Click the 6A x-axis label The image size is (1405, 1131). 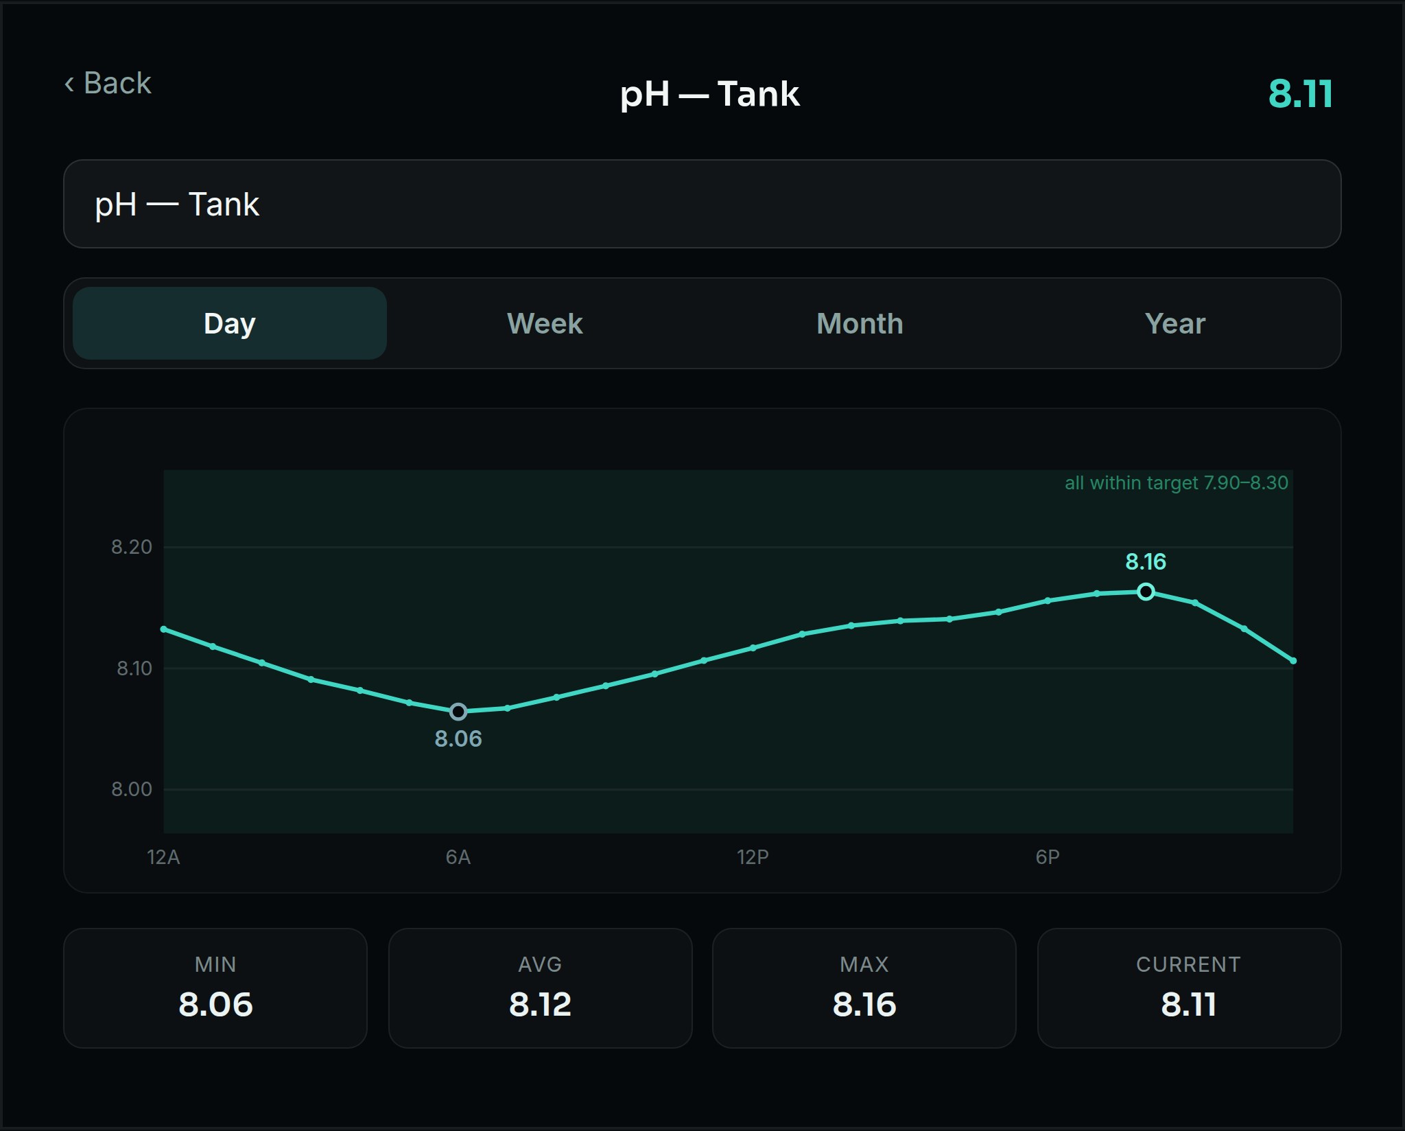[x=458, y=857]
